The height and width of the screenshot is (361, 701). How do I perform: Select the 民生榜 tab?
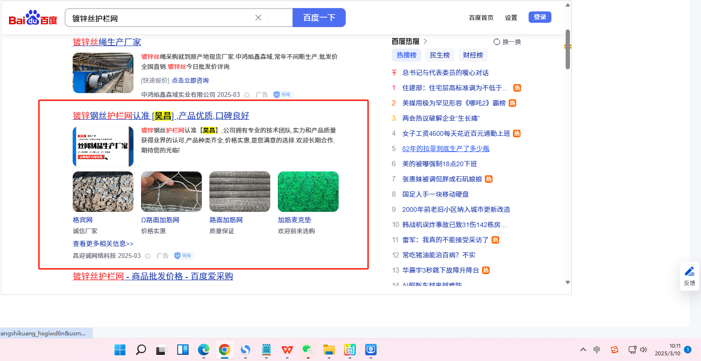tap(440, 55)
